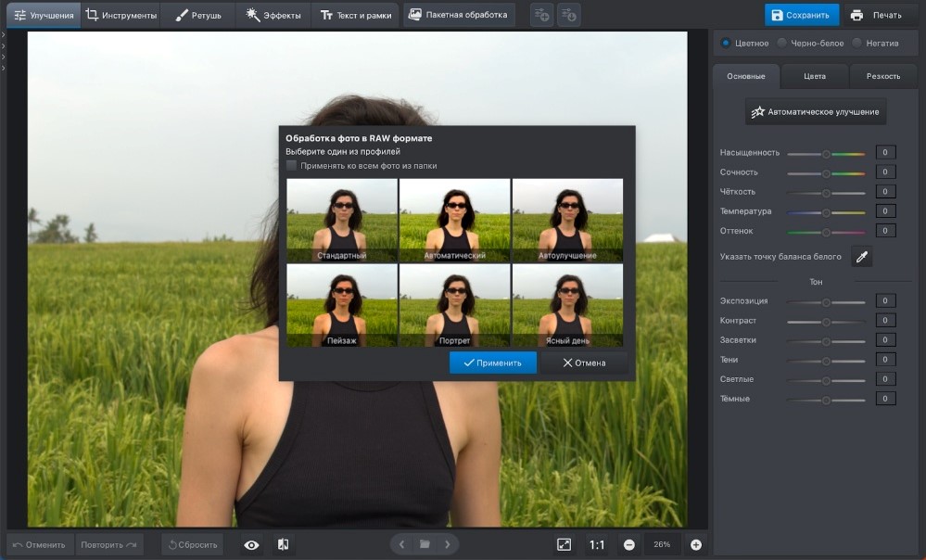Switch to the Цвета tab
926x560 pixels.
[814, 76]
